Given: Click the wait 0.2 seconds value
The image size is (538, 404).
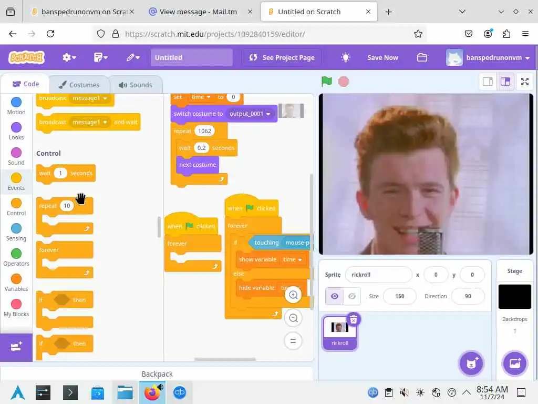Looking at the screenshot, I should pos(201,148).
